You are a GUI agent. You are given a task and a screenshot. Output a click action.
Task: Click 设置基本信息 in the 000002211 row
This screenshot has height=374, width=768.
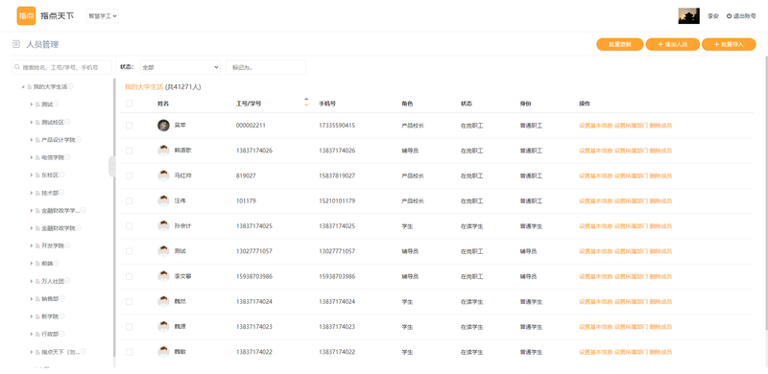pos(595,126)
